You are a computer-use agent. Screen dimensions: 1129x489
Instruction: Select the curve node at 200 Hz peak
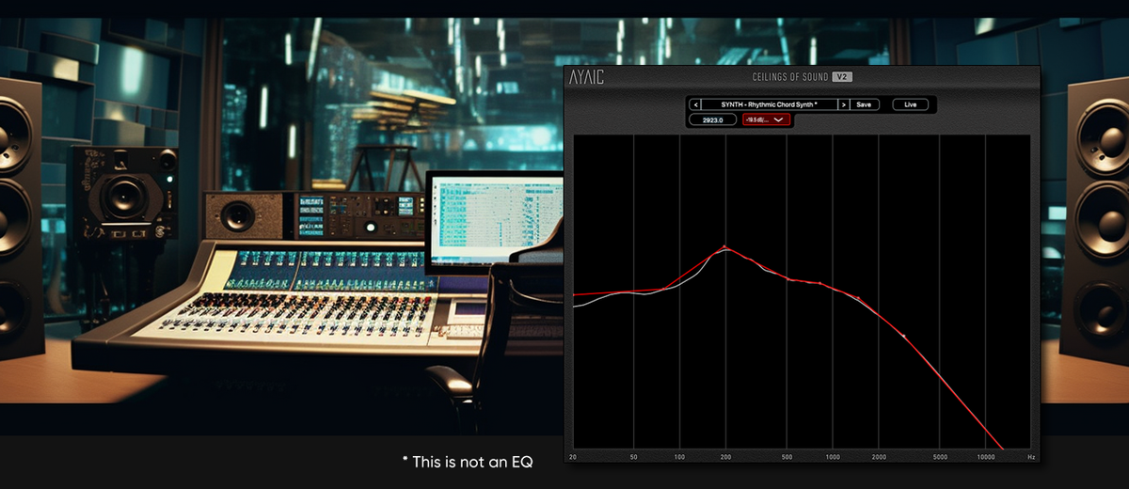coord(724,247)
